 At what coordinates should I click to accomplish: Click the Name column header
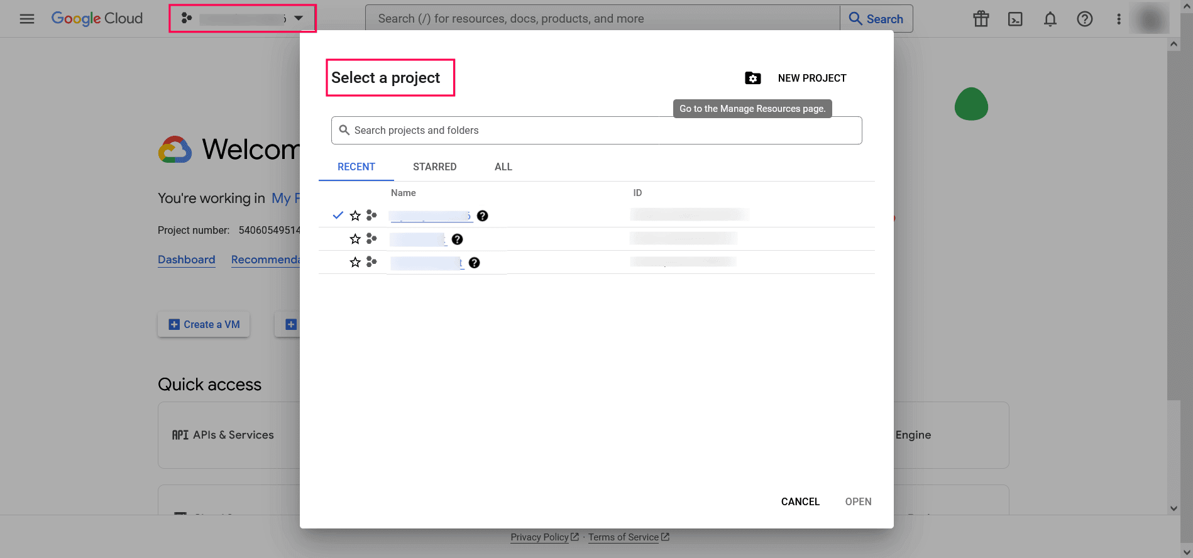(404, 193)
